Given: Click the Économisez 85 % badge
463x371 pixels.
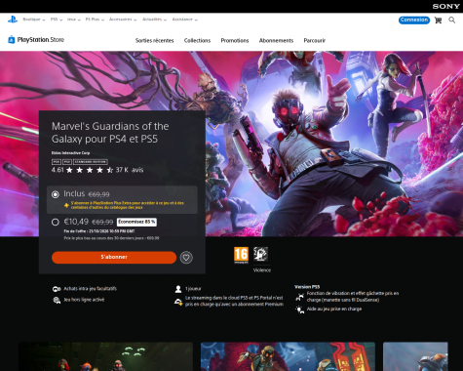Looking at the screenshot, I should point(136,222).
